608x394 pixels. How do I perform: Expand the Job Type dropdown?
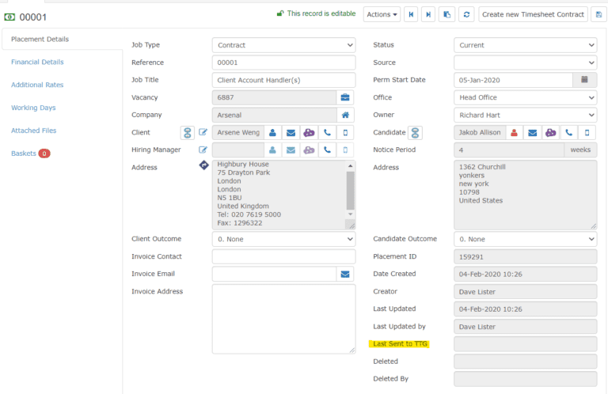point(283,45)
